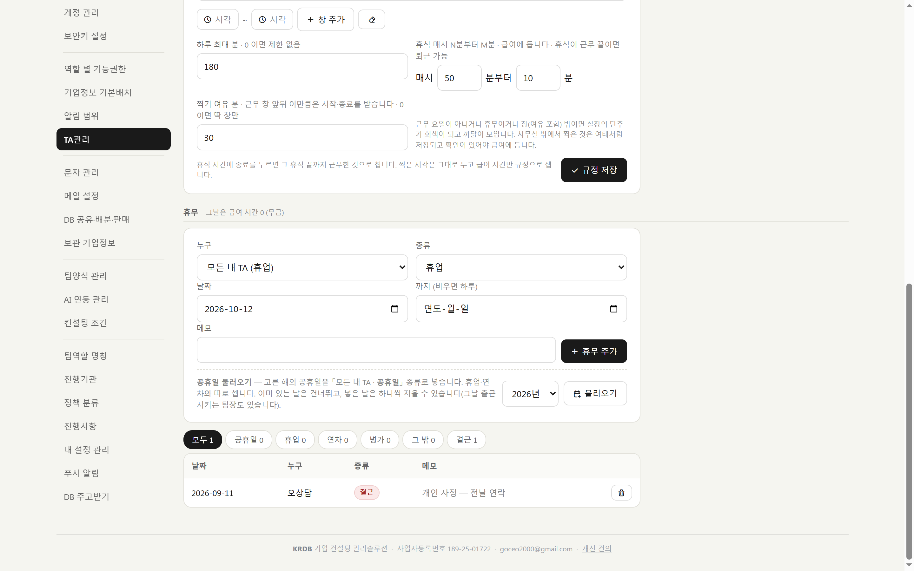Select the 그 밖 0 filter tab
Image resolution: width=914 pixels, height=571 pixels.
tap(423, 440)
